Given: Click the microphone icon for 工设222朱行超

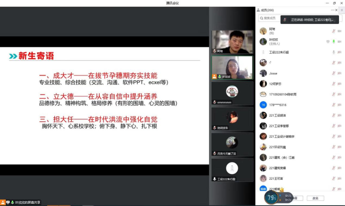Looking at the screenshot, I should 333,52.
